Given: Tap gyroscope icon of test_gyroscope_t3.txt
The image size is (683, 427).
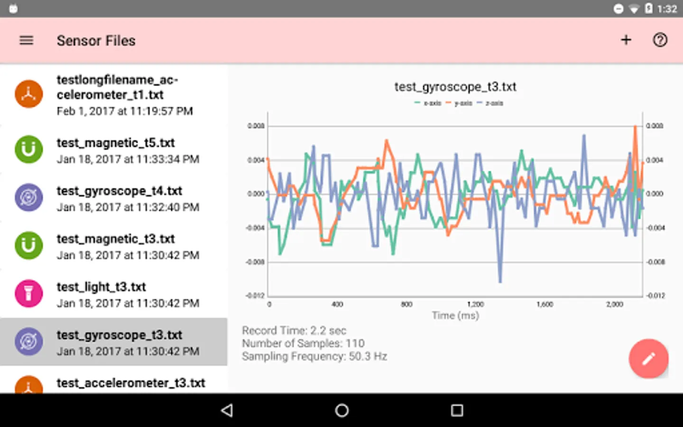Looking at the screenshot, I should point(28,342).
